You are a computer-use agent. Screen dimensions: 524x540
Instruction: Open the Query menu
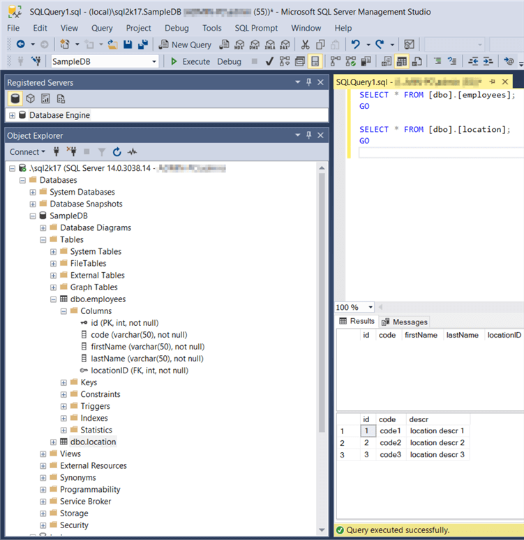click(x=102, y=28)
